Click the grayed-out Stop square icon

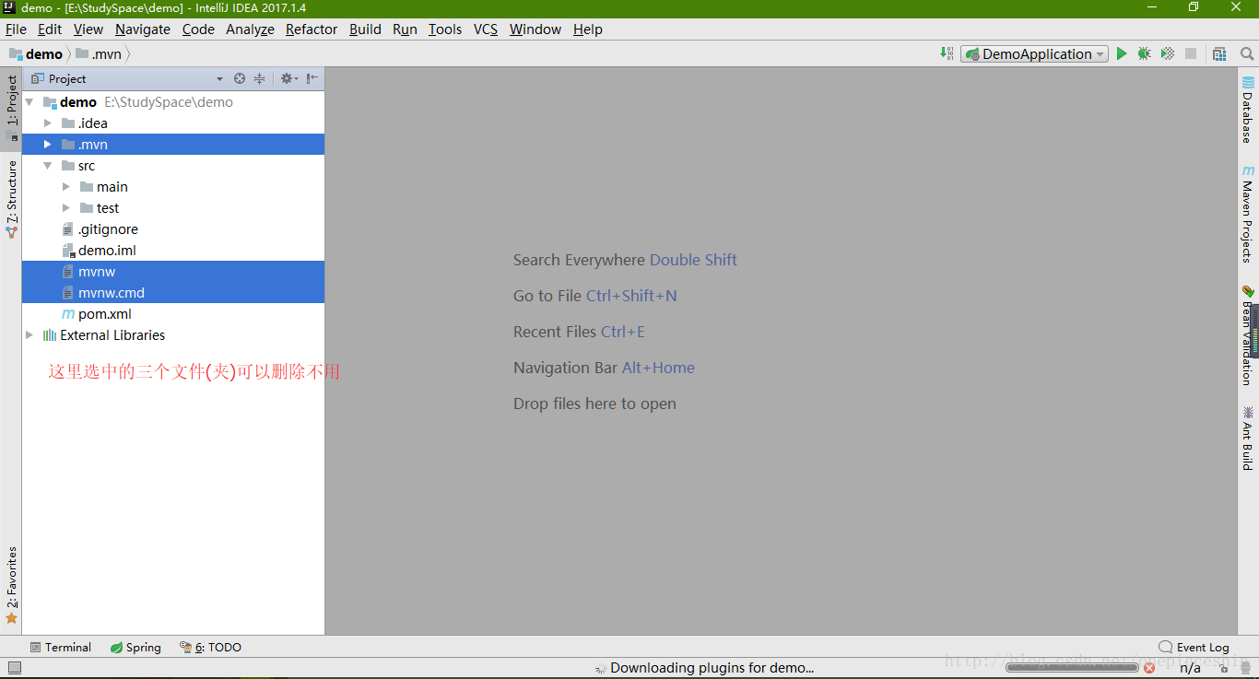(1191, 54)
